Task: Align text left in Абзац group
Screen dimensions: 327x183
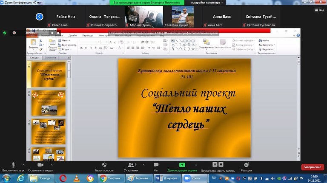Action: 128,48
